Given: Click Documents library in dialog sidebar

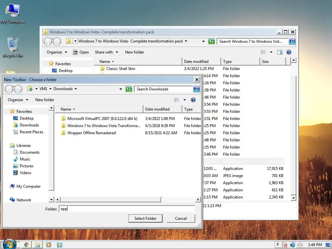Looking at the screenshot, I should [x=27, y=152].
